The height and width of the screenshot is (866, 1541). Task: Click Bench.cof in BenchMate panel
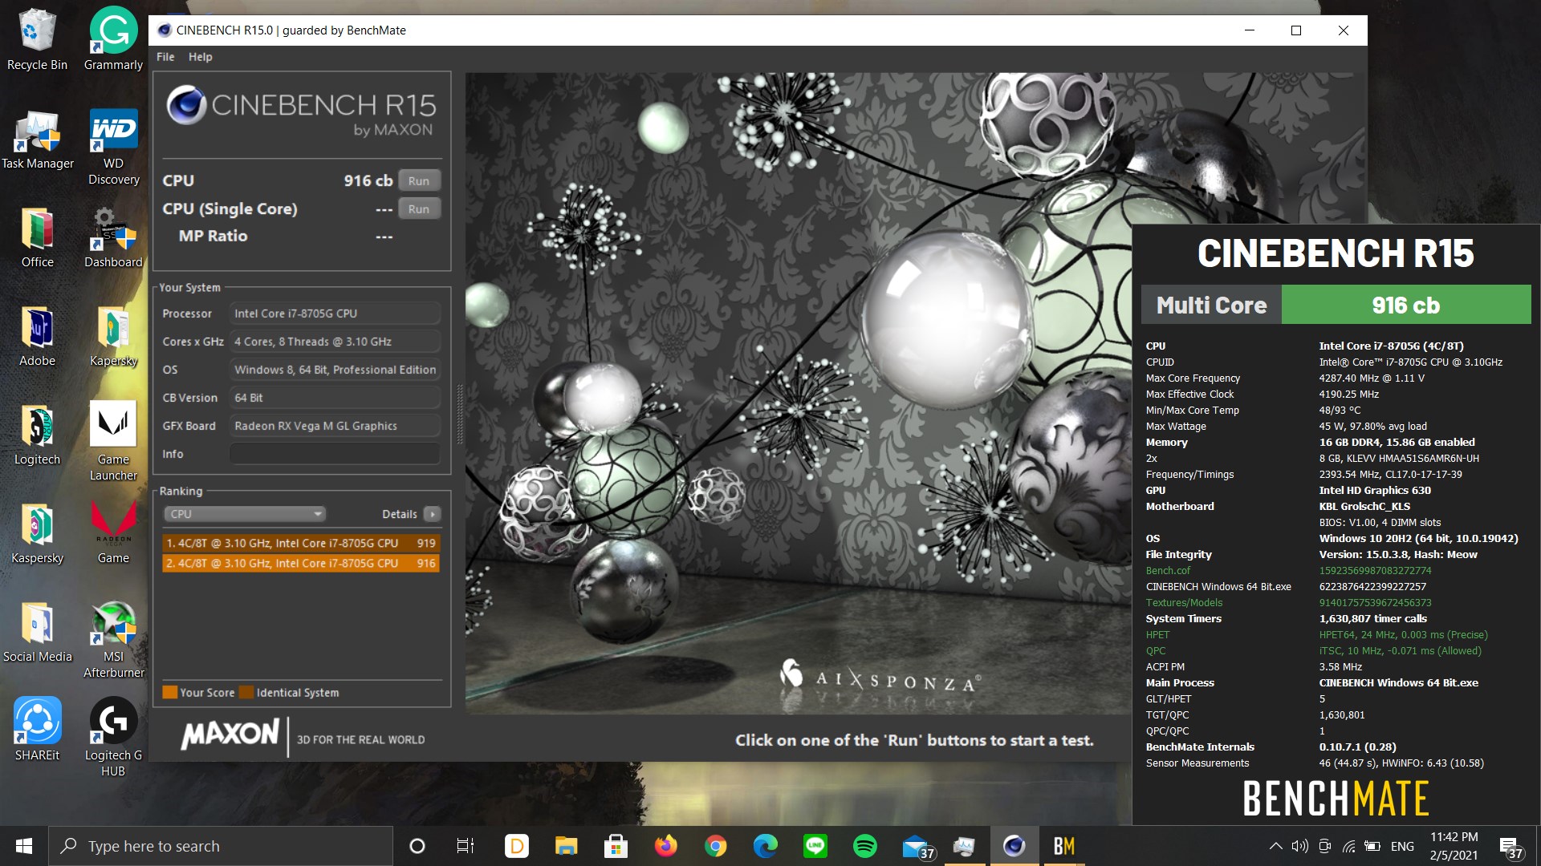(x=1168, y=571)
